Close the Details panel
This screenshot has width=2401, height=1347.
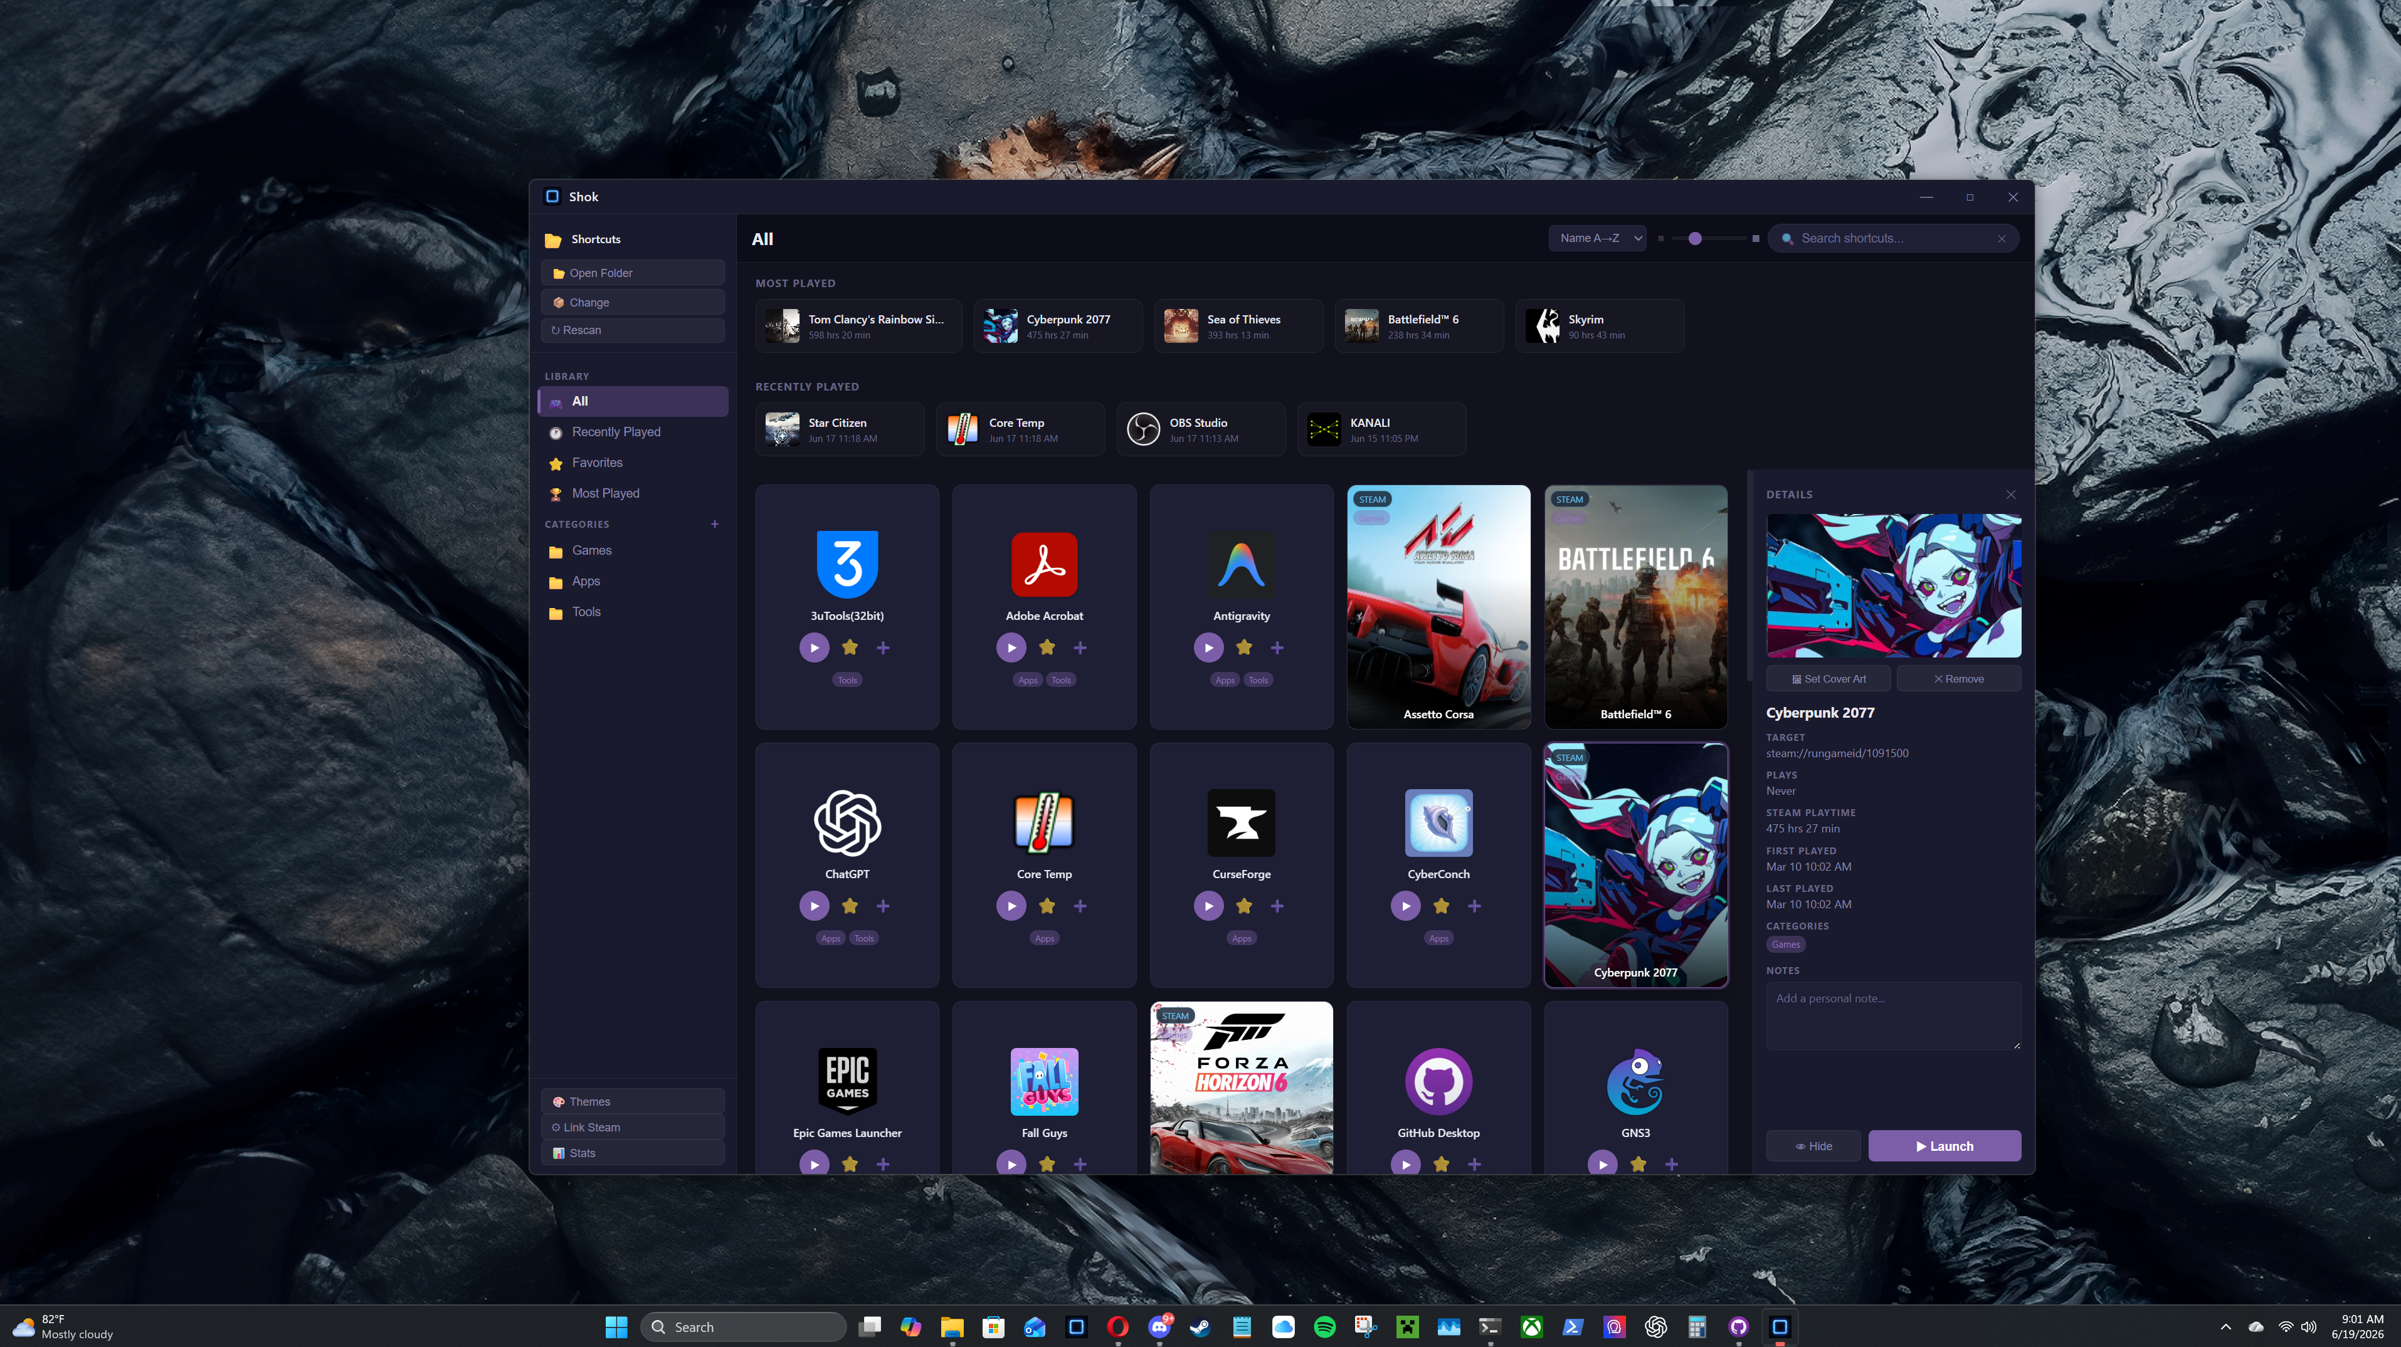pyautogui.click(x=2010, y=495)
